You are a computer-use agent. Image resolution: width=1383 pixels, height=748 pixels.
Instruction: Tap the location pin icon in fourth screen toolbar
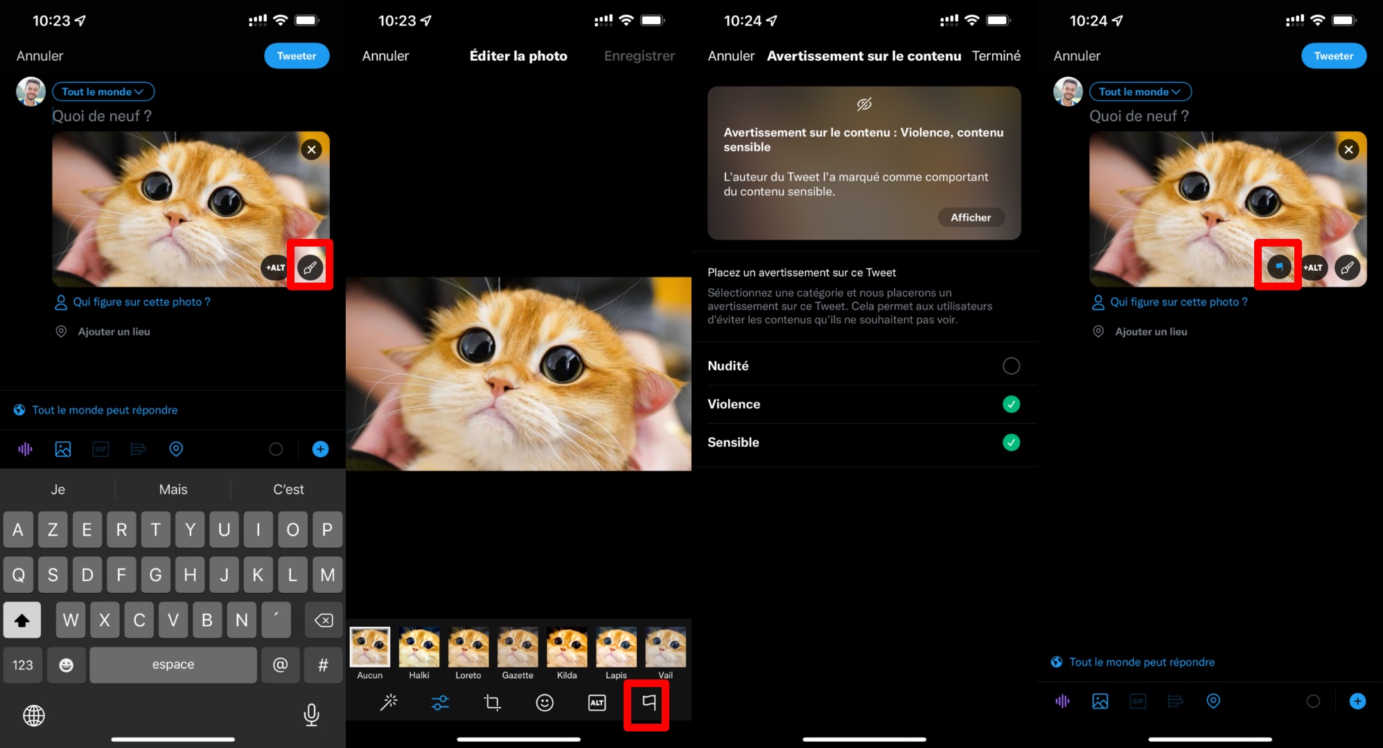[x=1213, y=701]
